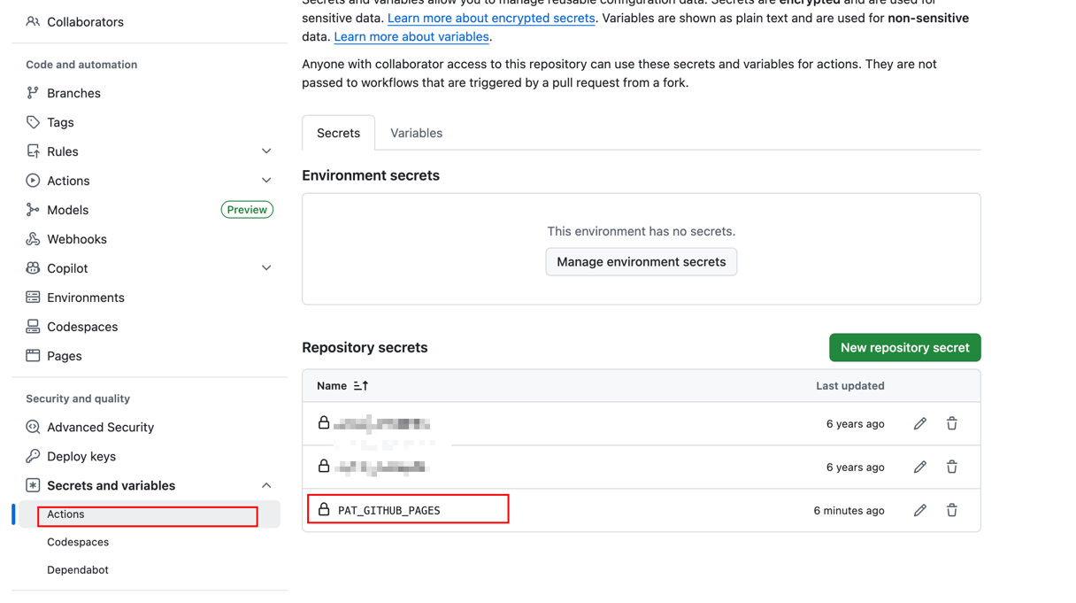This screenshot has width=1076, height=603.
Task: Click the Advanced Security shield icon
Action: 31,427
